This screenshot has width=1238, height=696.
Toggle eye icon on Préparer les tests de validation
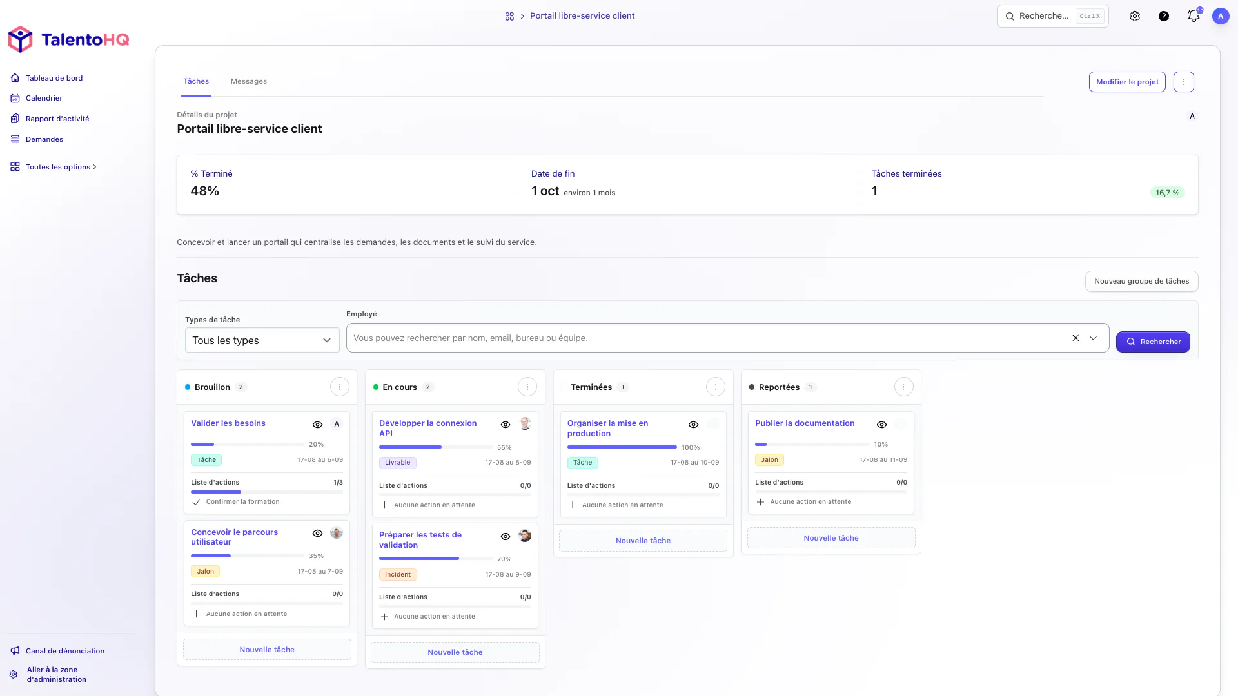(506, 537)
